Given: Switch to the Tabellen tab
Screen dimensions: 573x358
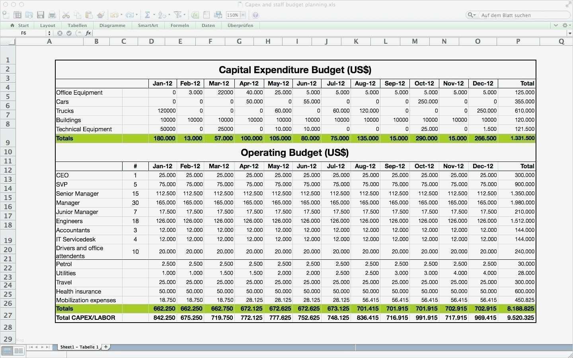Looking at the screenshot, I should (77, 25).
